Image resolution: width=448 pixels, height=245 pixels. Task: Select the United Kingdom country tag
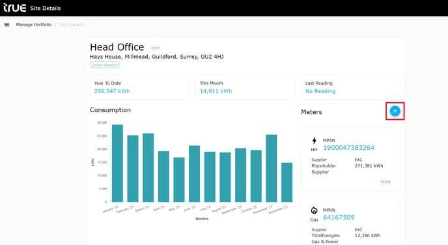tap(105, 65)
